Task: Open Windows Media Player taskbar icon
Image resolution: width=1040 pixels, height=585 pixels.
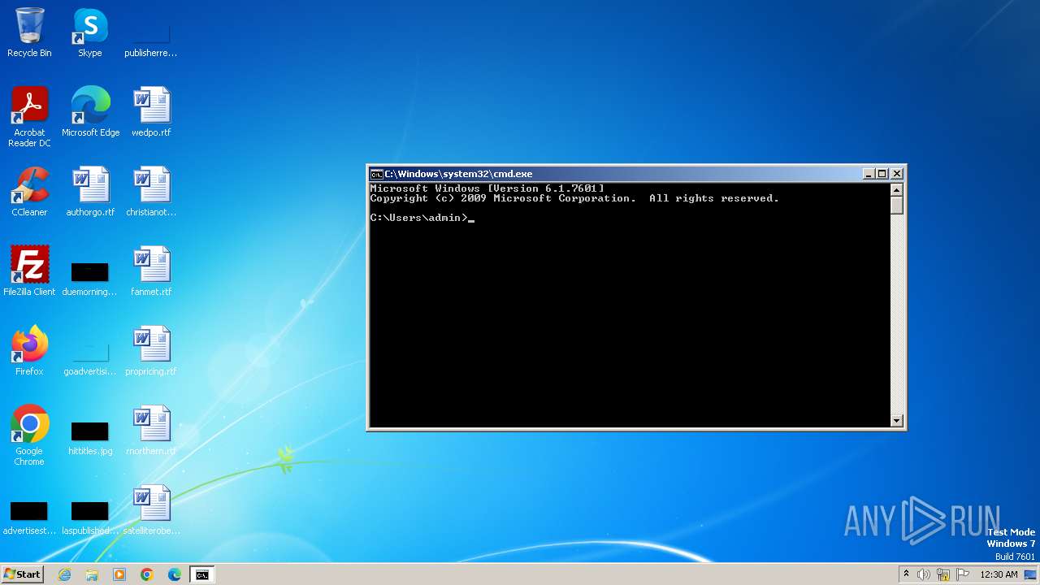Action: coord(119,574)
